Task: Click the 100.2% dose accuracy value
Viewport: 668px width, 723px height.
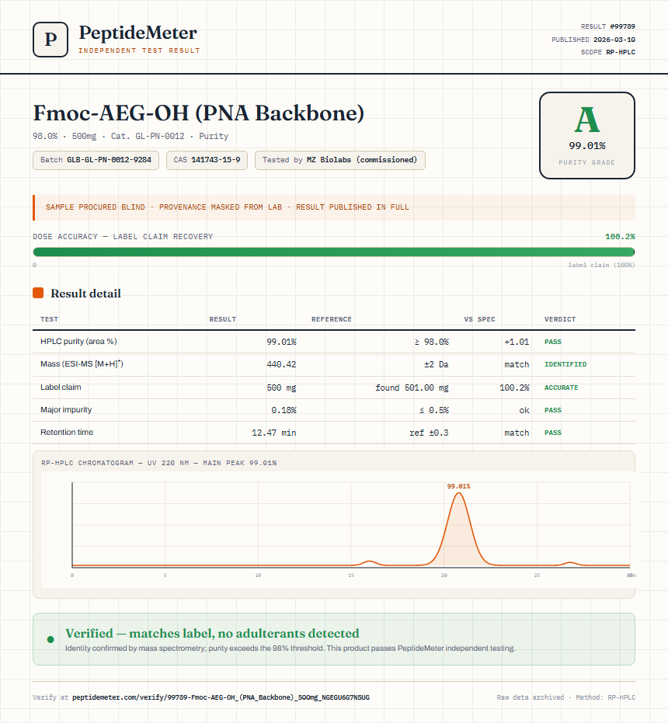Action: pyautogui.click(x=620, y=237)
